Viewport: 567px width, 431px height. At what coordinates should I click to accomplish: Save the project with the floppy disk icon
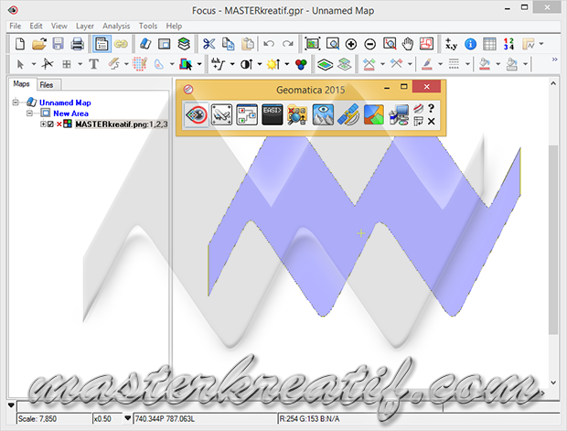58,44
